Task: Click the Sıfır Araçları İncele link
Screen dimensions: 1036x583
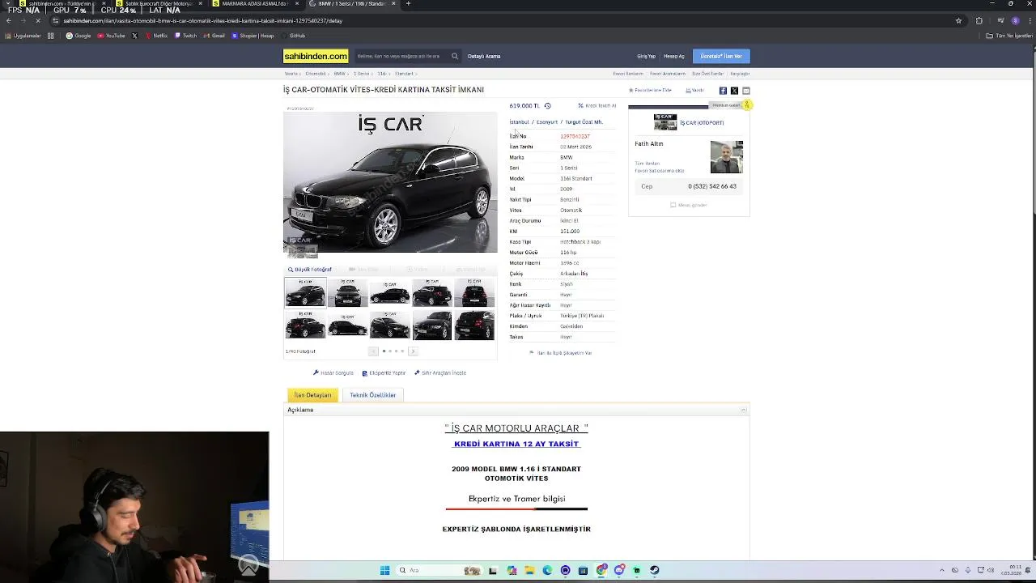Action: pyautogui.click(x=440, y=373)
